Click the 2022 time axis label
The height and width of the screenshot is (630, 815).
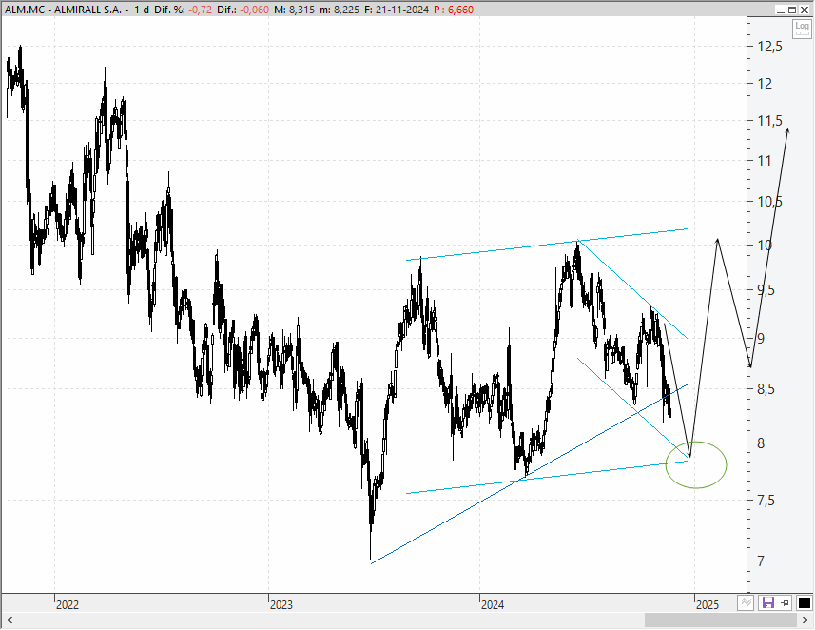coord(68,605)
